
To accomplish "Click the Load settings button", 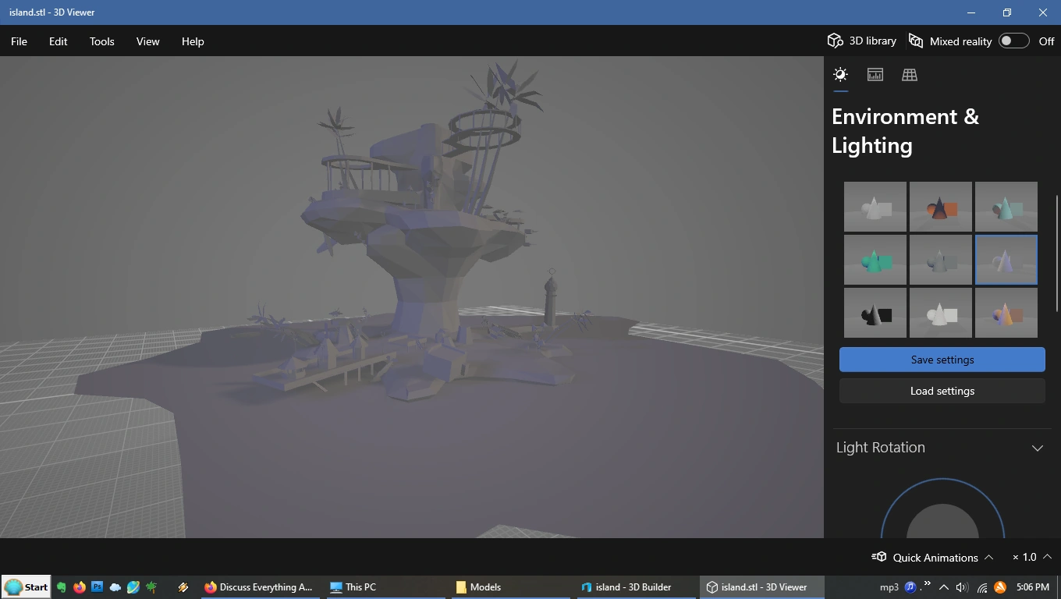I will point(942,391).
